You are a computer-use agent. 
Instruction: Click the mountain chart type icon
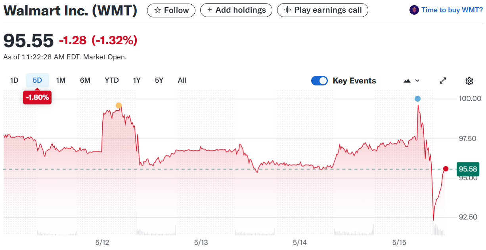tap(407, 81)
